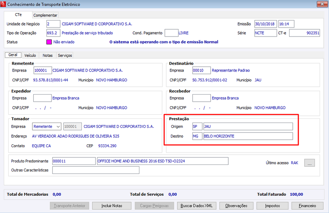
Task: Open Observações button
Action: coord(236,206)
